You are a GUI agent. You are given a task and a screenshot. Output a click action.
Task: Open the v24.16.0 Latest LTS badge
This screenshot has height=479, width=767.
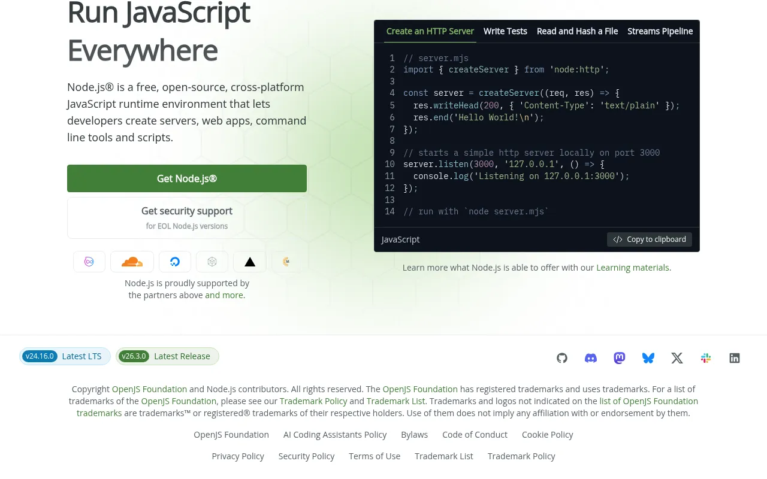pos(65,356)
